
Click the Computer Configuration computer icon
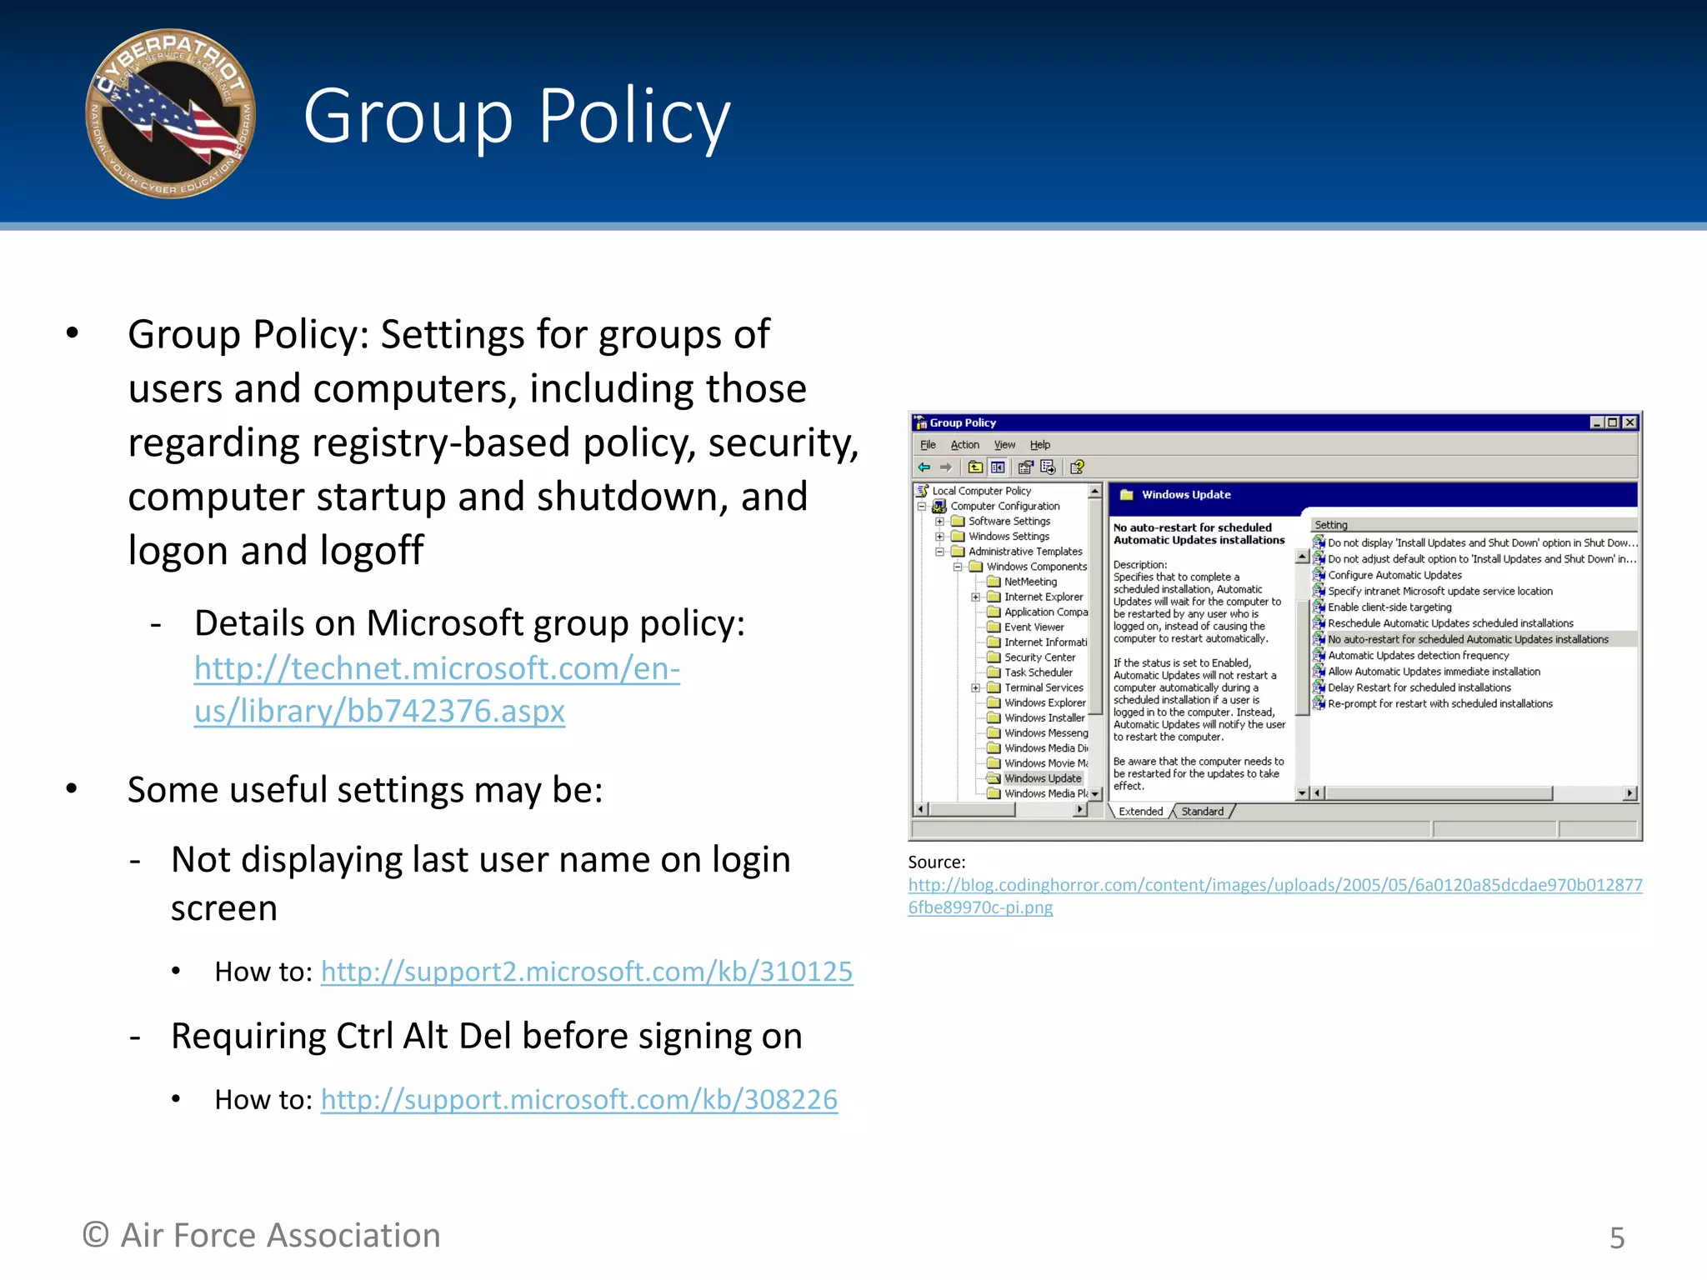pyautogui.click(x=940, y=506)
